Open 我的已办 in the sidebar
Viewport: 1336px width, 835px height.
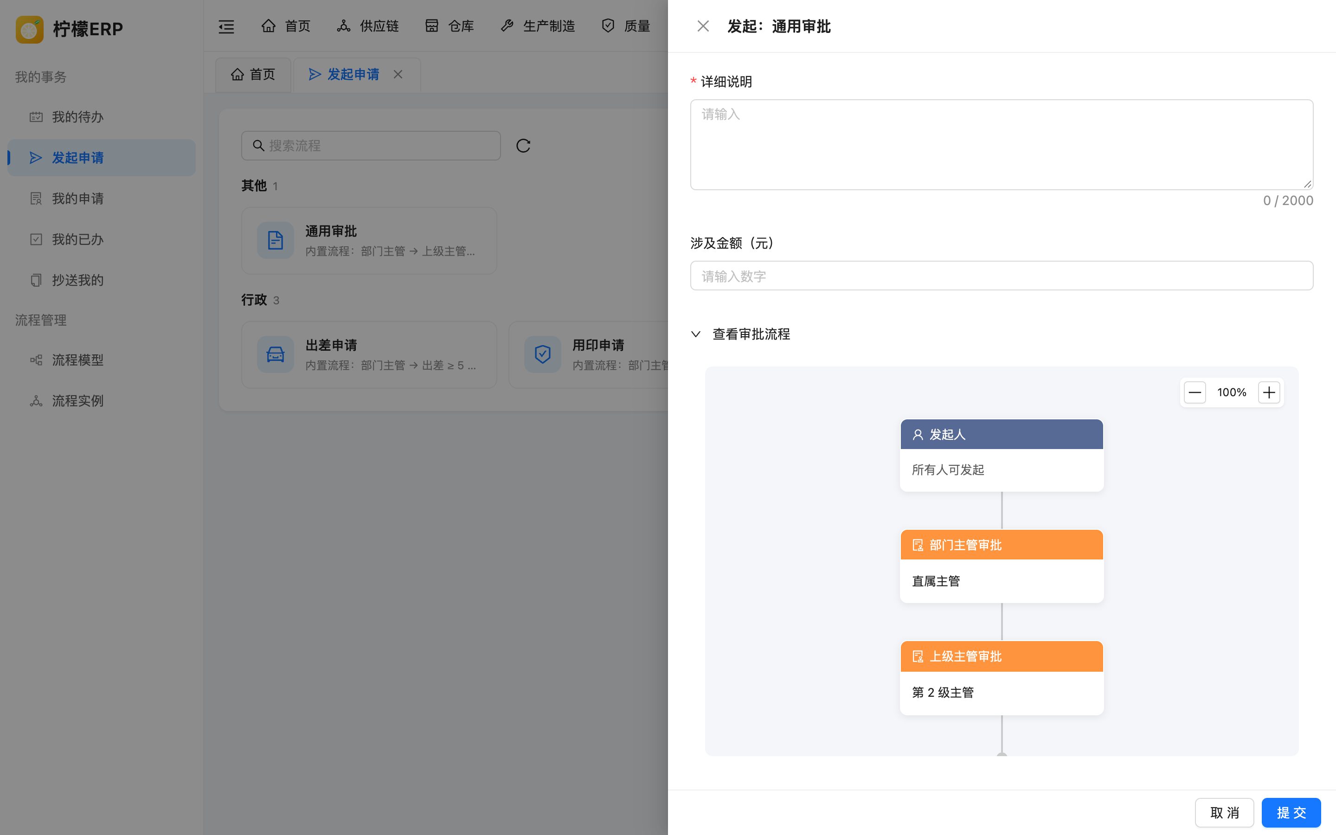101,240
